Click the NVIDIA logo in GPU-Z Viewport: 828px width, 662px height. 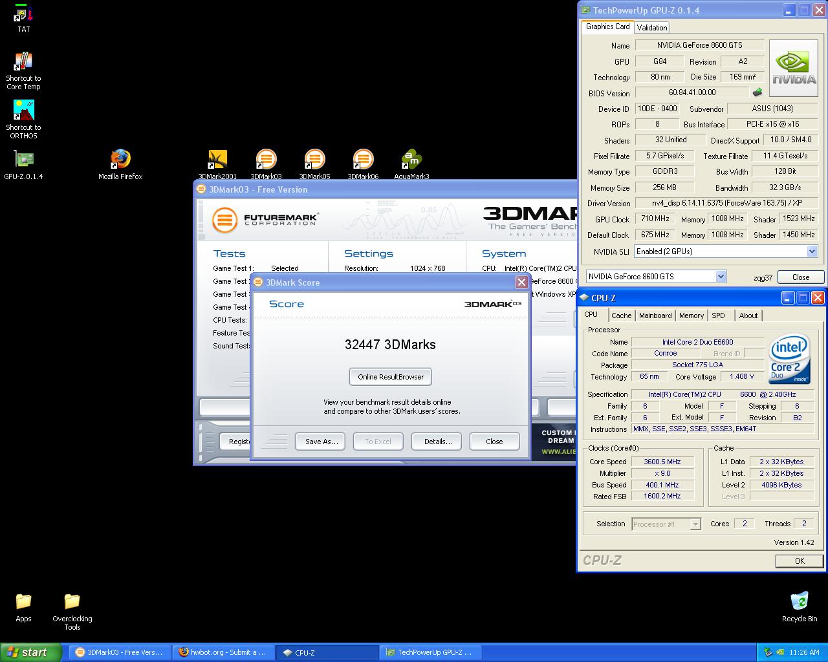(793, 68)
